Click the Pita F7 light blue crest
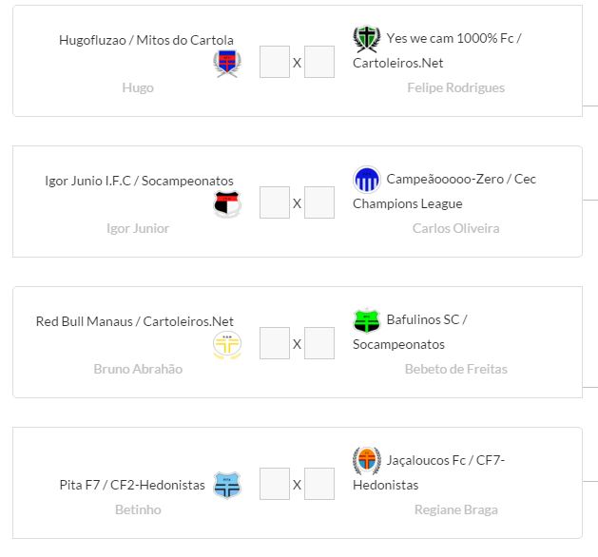Image resolution: width=598 pixels, height=557 pixels. coord(226,486)
